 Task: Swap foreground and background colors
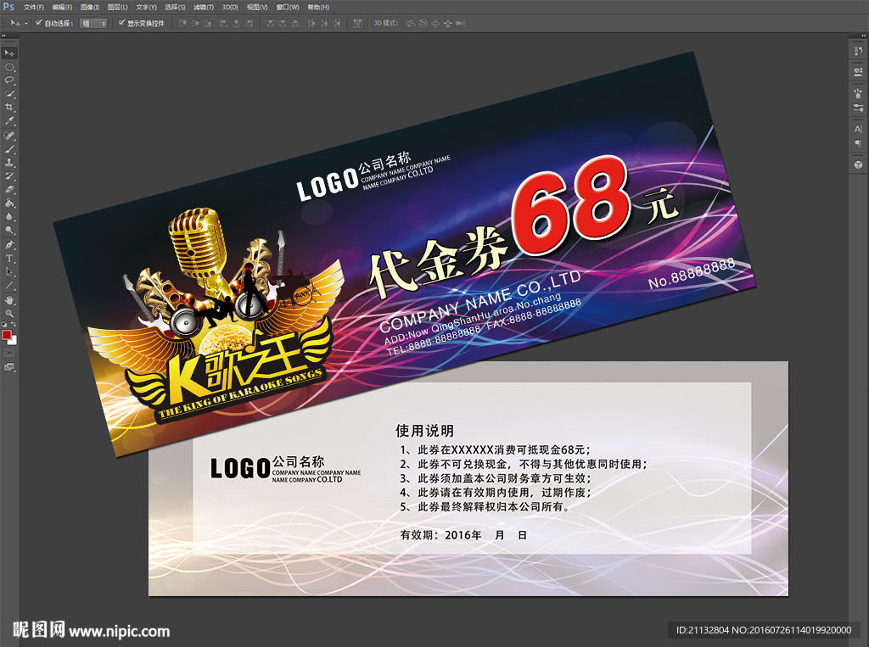click(x=14, y=325)
